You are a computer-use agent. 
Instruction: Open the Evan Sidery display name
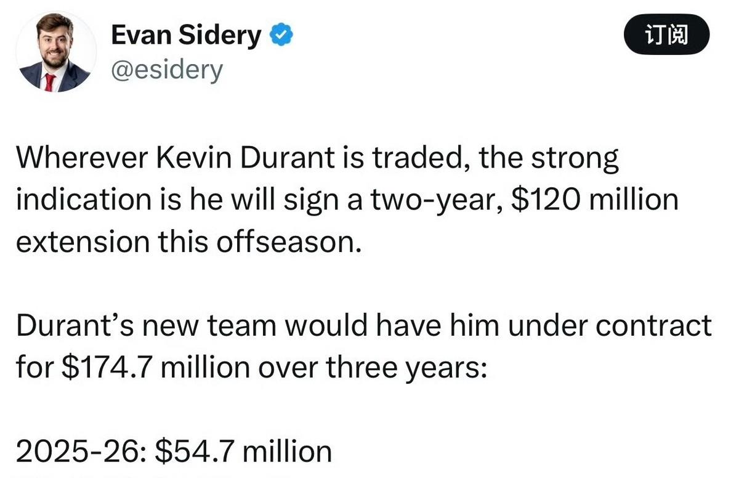187,36
